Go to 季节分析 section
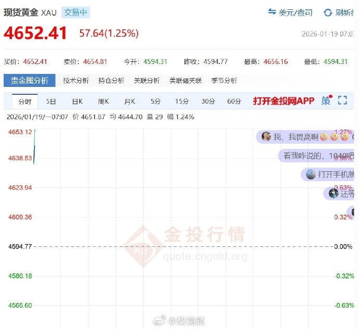The height and width of the screenshot is (329, 359). coord(224,81)
